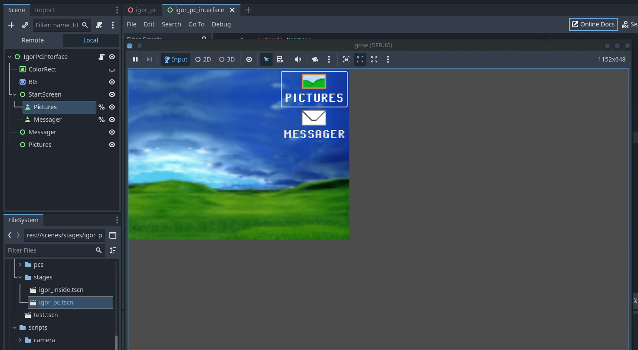Collapse the stages folder
Screen dimensions: 638x350
(20, 277)
